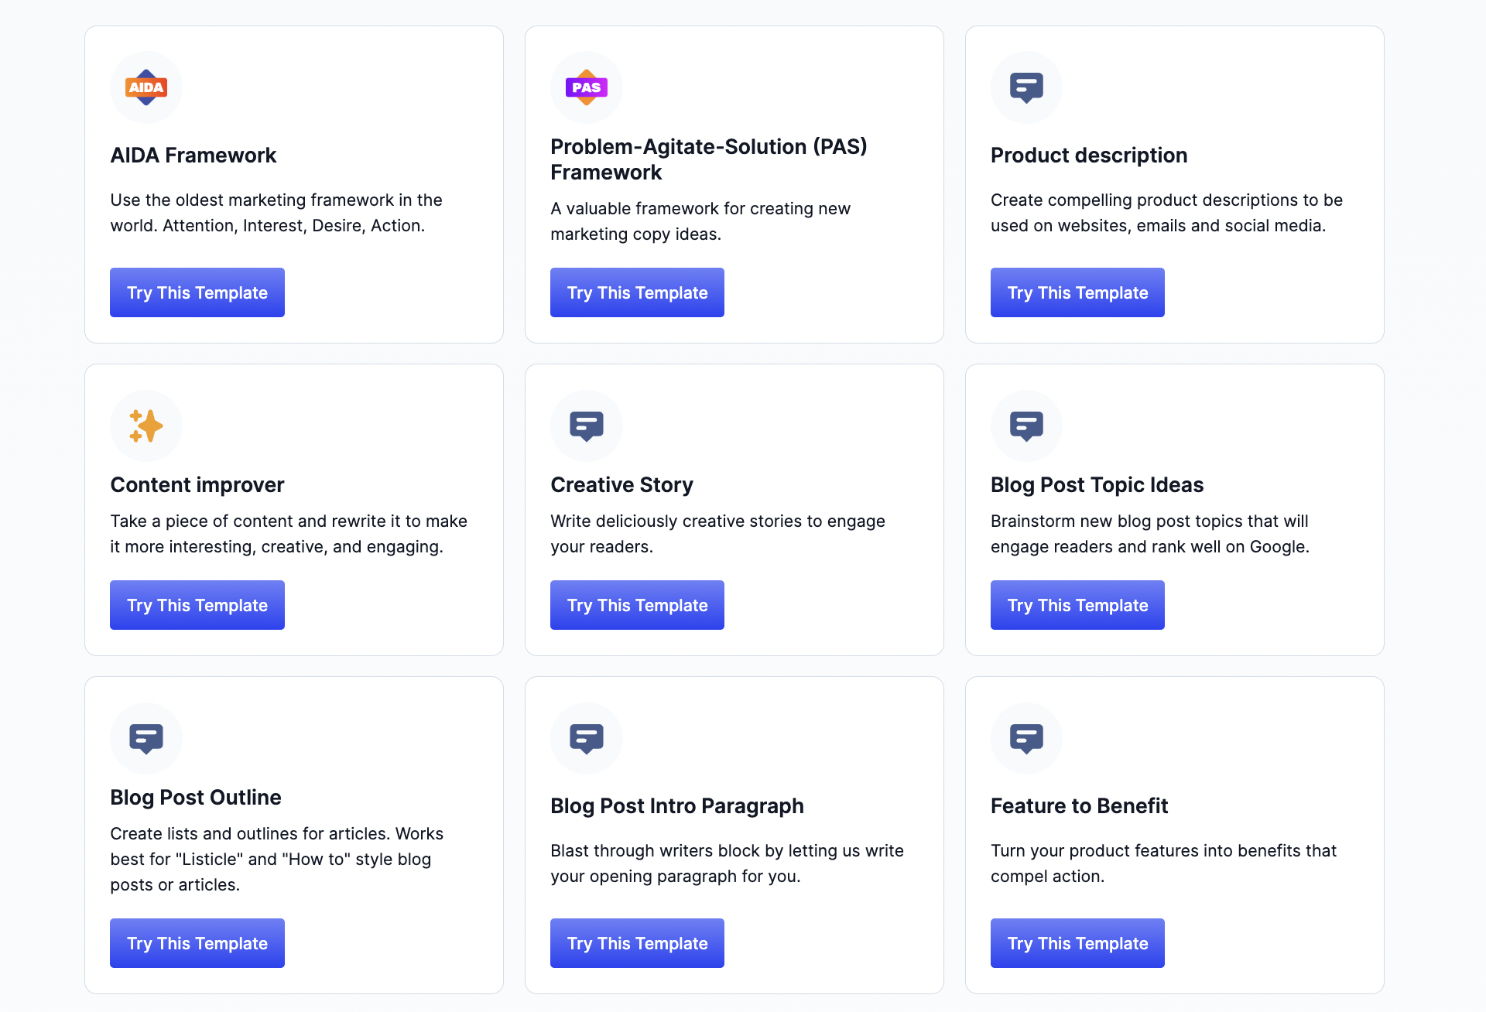The width and height of the screenshot is (1486, 1012).
Task: Click the Product description speech bubble icon
Action: (x=1026, y=87)
